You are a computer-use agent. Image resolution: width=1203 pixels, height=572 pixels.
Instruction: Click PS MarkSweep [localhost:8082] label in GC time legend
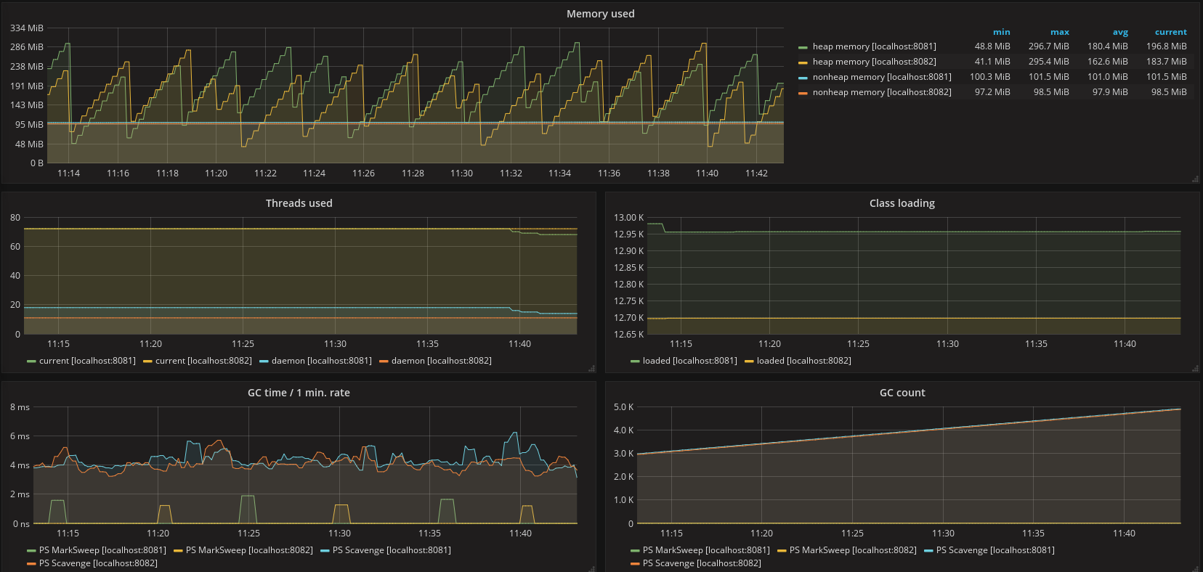click(249, 550)
